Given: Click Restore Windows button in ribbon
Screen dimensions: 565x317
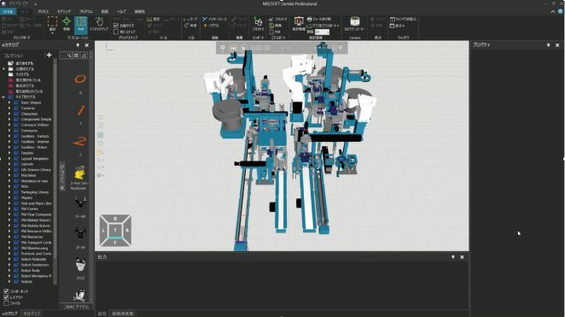Looking at the screenshot, I should click(x=403, y=19).
